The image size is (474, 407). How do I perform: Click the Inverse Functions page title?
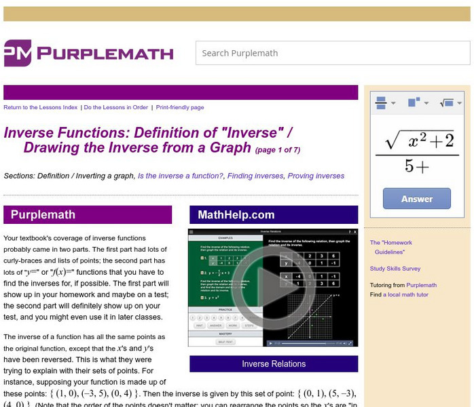pyautogui.click(x=148, y=140)
